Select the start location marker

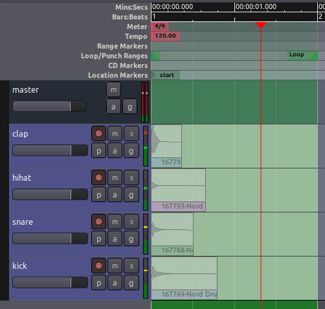pyautogui.click(x=165, y=75)
